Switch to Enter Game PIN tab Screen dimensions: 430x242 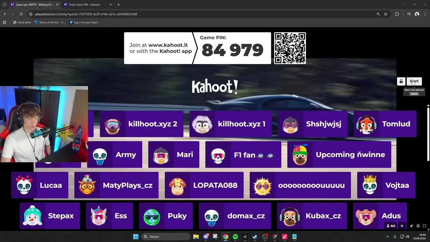point(87,5)
